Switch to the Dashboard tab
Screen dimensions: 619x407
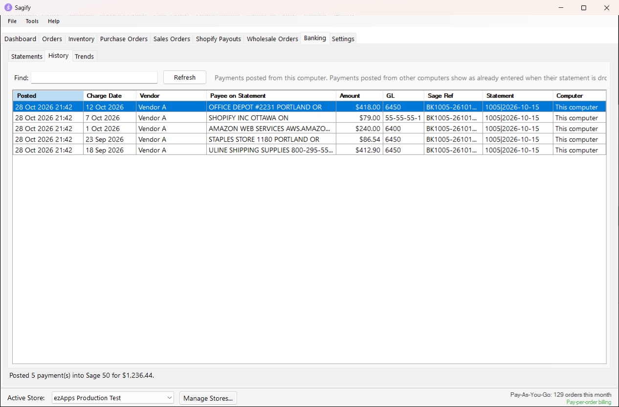pyautogui.click(x=21, y=39)
